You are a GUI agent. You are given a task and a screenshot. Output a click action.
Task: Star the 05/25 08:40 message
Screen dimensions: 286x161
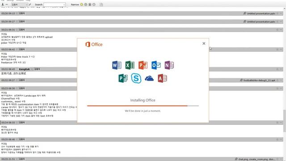(x=277, y=139)
